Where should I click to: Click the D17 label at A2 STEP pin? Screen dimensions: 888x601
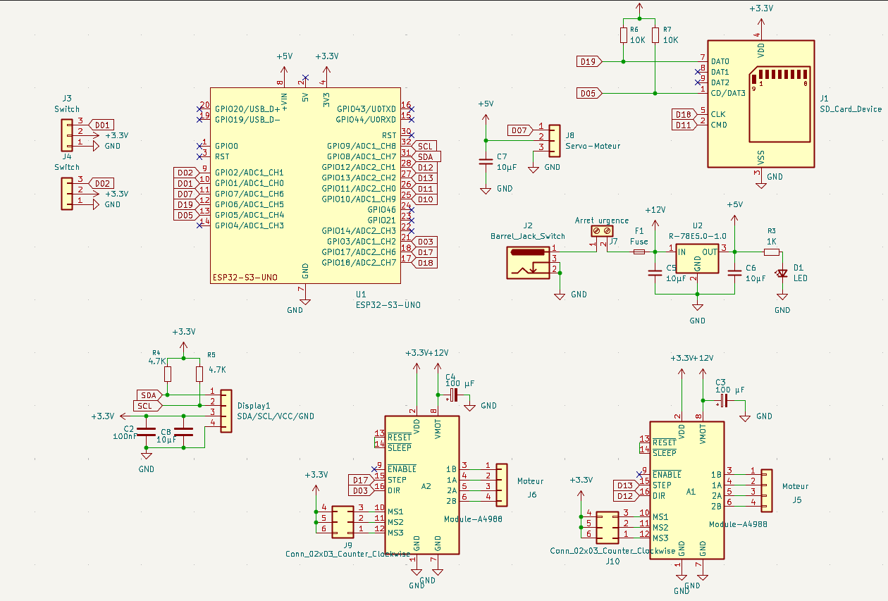point(360,480)
